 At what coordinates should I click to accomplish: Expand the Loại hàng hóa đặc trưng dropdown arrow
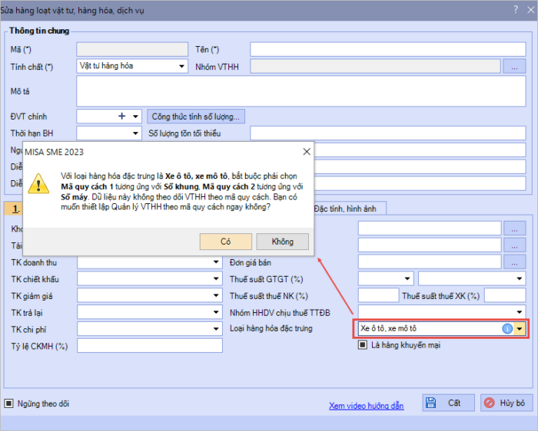pyautogui.click(x=520, y=328)
